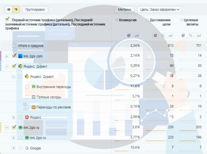The height and width of the screenshot is (154, 207).
Task: Check the Яндекс row checkbox
Action: click(x=20, y=117)
